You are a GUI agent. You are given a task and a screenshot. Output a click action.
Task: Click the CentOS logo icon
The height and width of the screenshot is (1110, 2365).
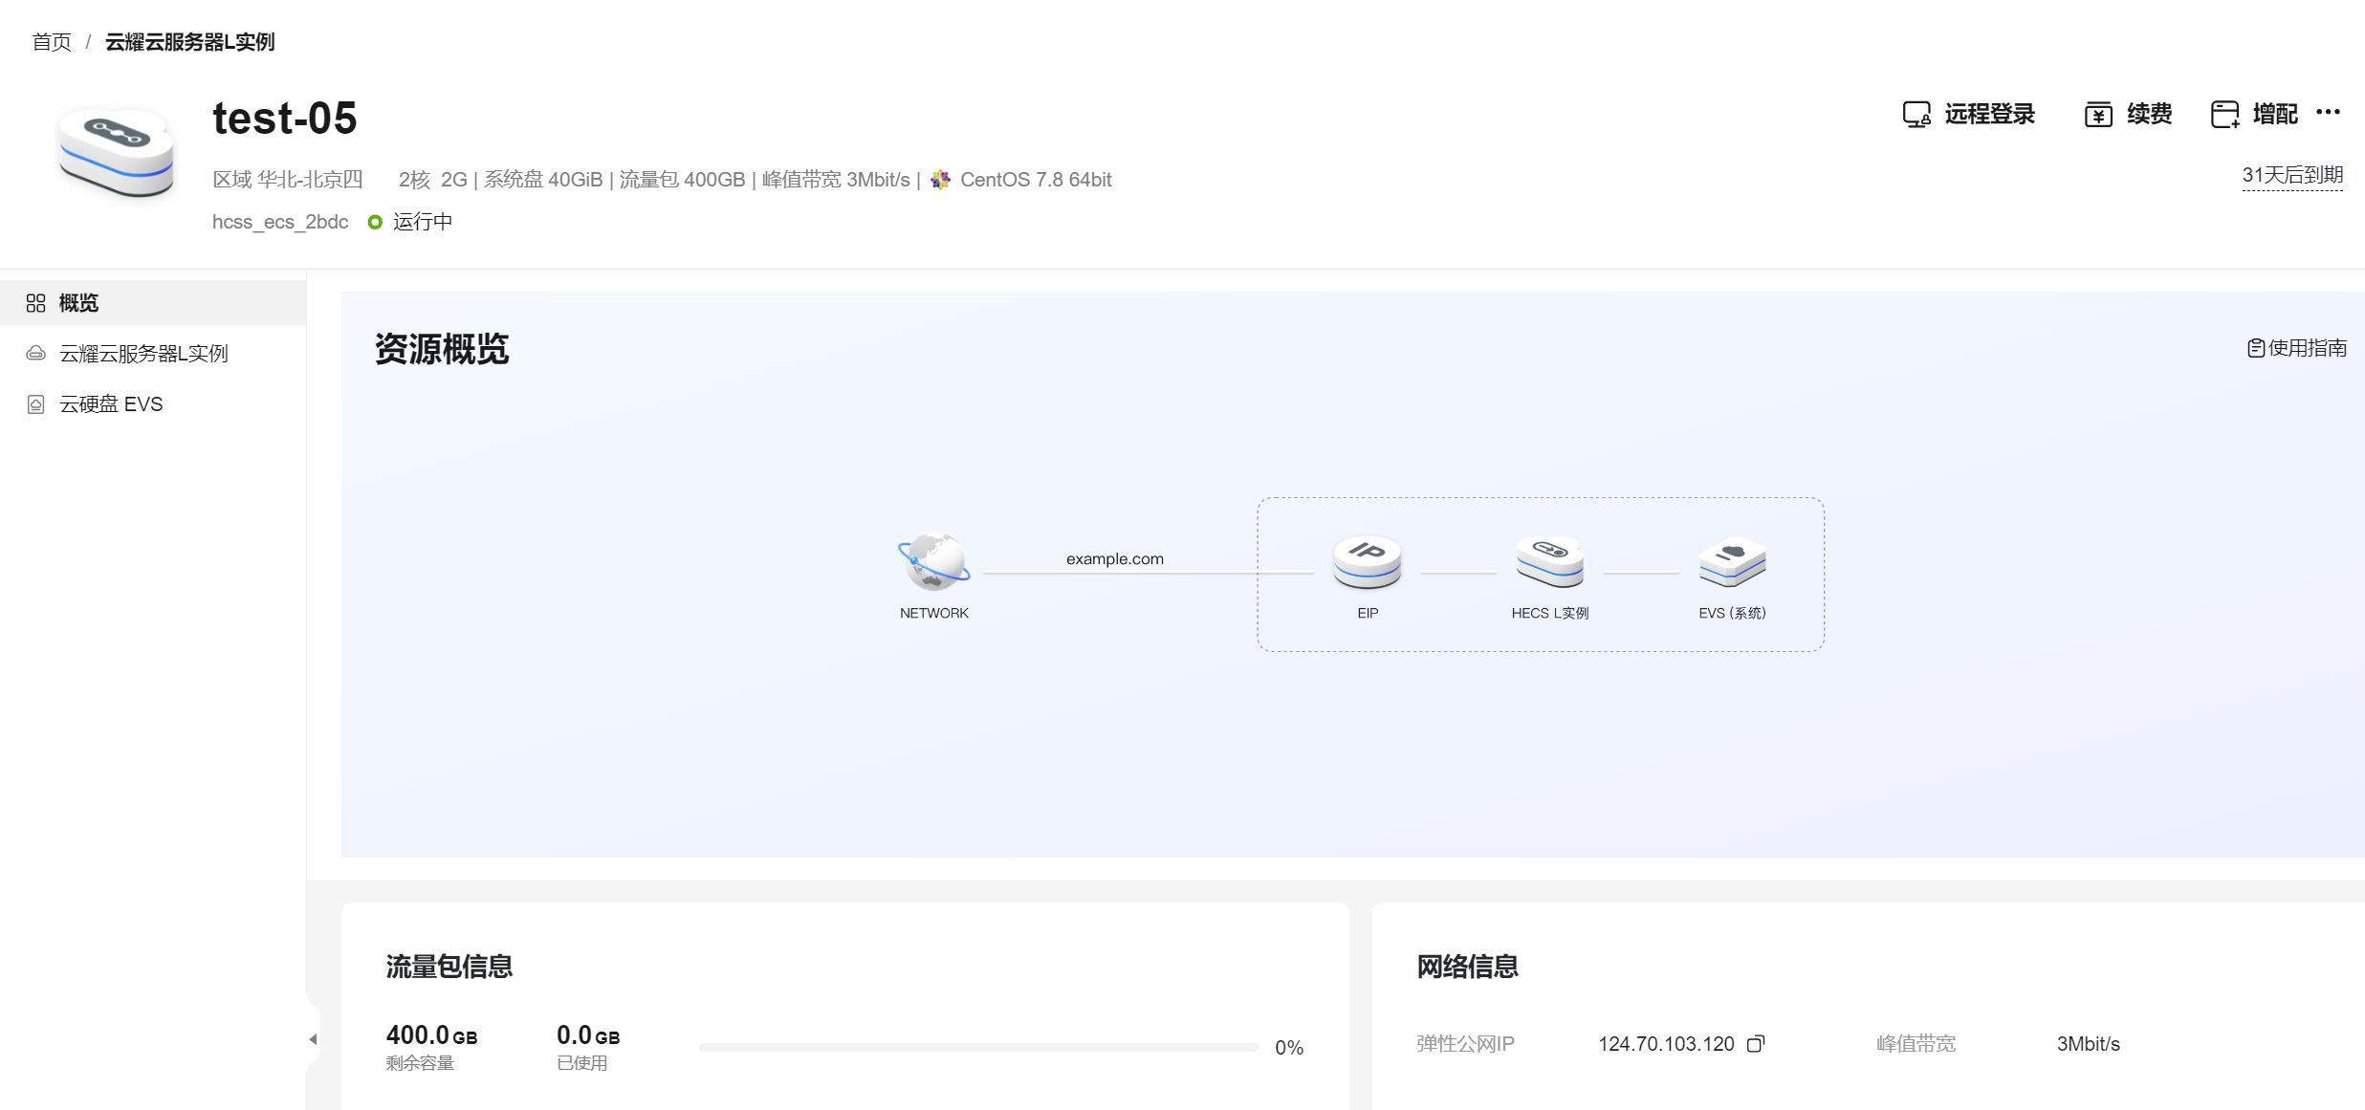pyautogui.click(x=940, y=180)
